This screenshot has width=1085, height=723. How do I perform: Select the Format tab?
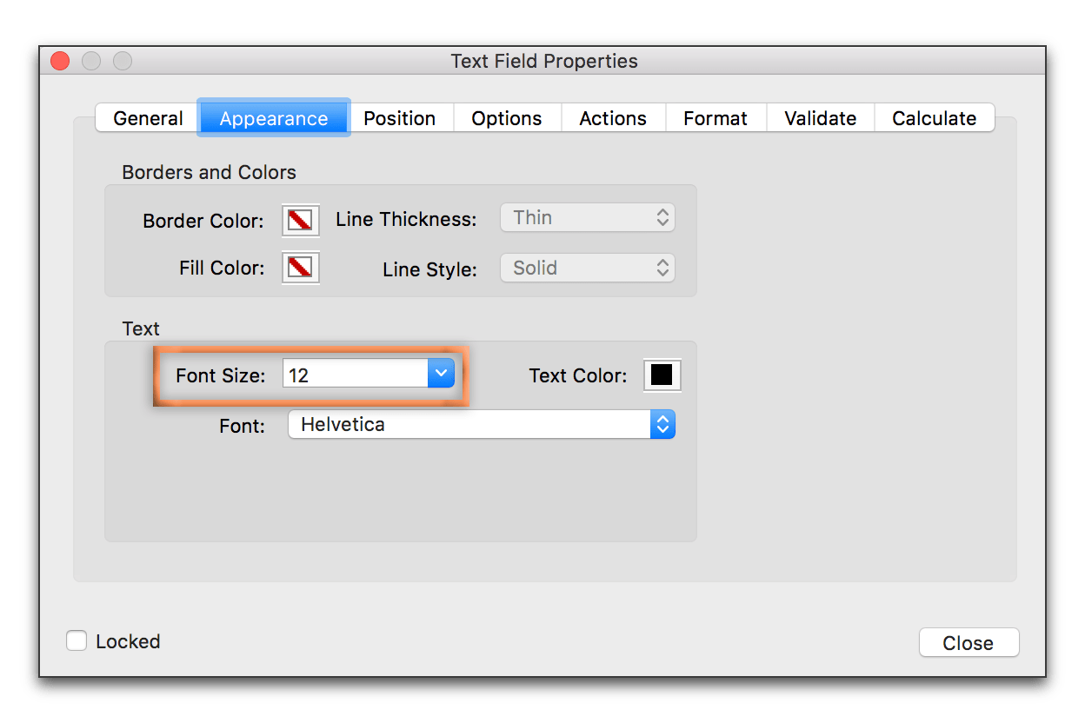[715, 117]
